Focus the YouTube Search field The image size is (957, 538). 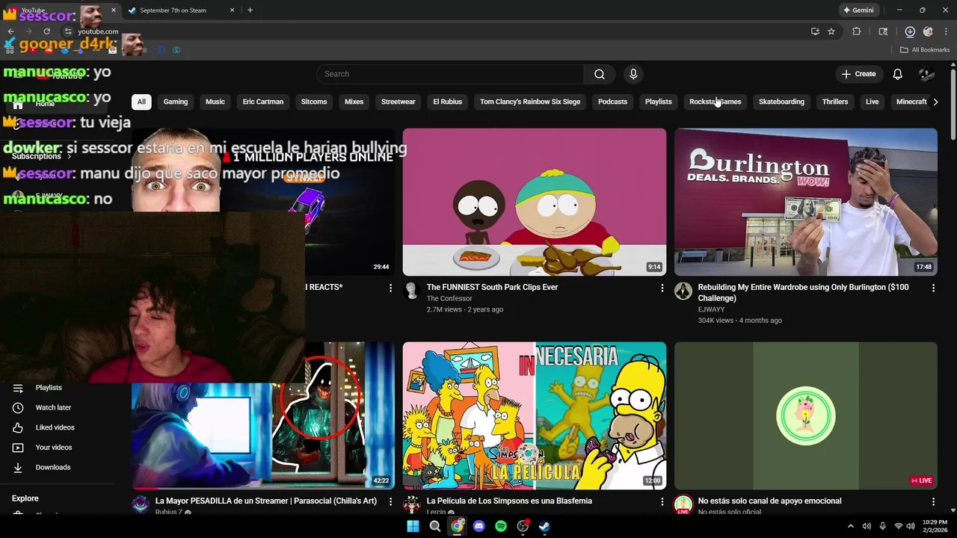tap(450, 74)
